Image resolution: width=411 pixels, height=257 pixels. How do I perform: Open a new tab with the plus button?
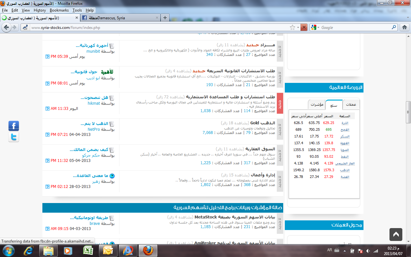(x=165, y=18)
